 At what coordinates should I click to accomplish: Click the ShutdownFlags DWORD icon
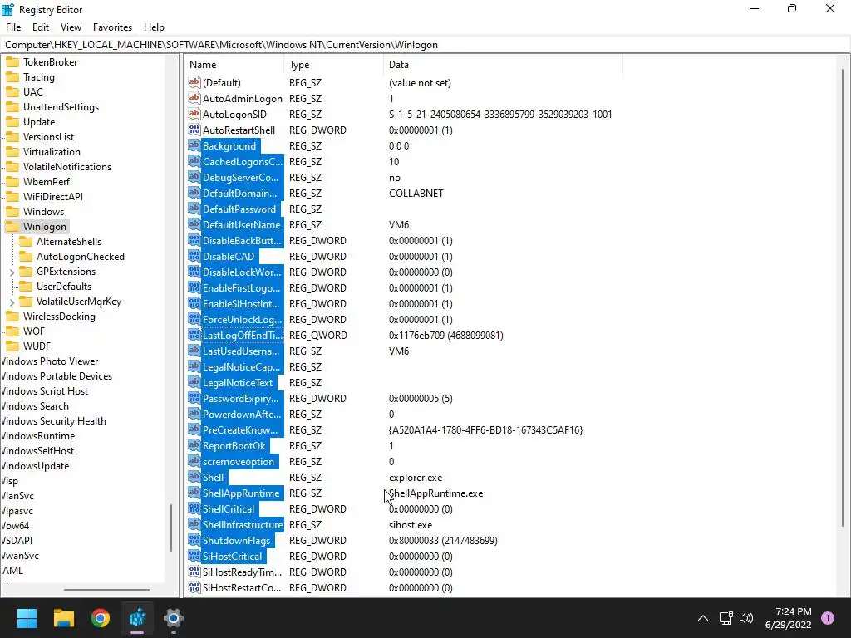pos(194,540)
